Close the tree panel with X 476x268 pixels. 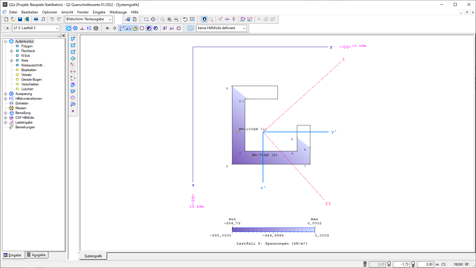63,35
